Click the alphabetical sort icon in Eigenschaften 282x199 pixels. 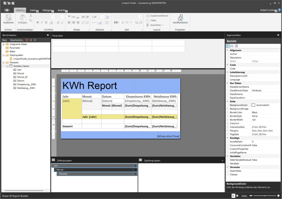click(x=232, y=46)
